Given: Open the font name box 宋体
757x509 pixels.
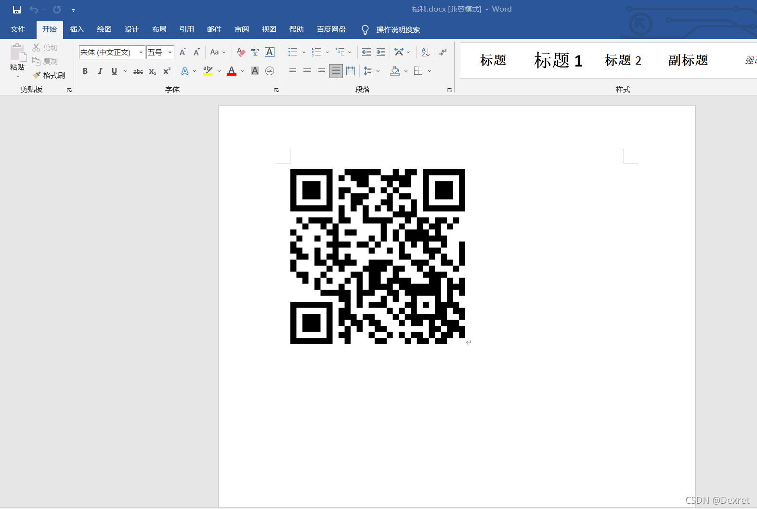Looking at the screenshot, I should pyautogui.click(x=112, y=52).
